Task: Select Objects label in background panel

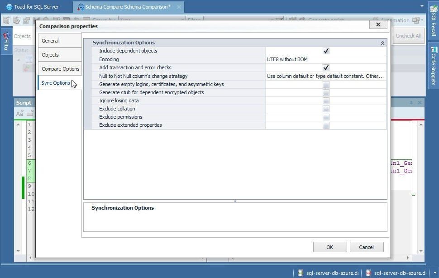Action: point(22,36)
